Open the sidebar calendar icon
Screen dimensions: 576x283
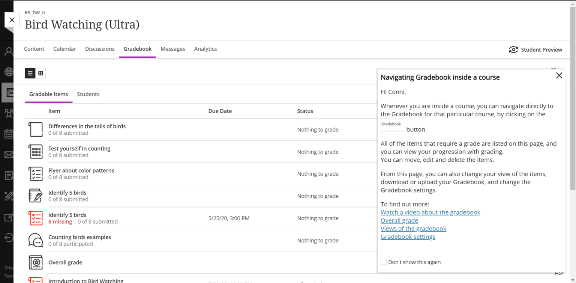click(9, 134)
